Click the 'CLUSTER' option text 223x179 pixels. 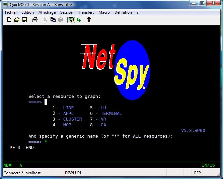[73, 119]
